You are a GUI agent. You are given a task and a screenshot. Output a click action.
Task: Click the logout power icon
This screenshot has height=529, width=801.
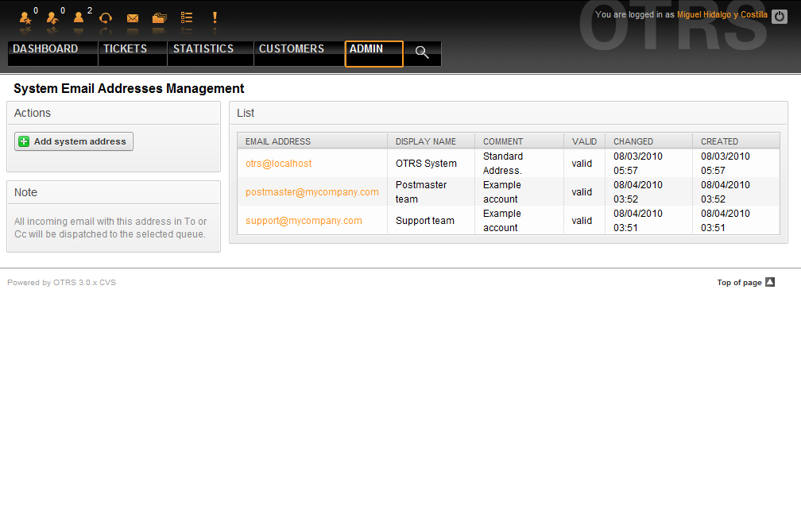(779, 16)
